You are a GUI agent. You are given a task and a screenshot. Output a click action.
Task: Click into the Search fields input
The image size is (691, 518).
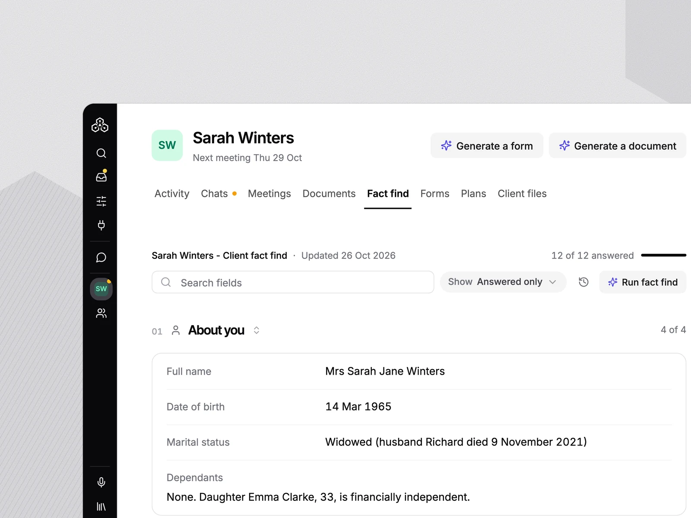[293, 282]
